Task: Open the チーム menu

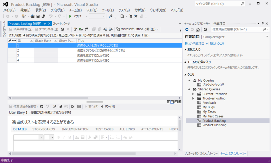Action: (x=76, y=10)
